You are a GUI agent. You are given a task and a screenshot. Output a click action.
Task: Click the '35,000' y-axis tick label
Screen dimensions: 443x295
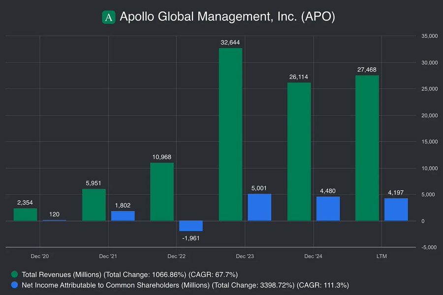[429, 36]
